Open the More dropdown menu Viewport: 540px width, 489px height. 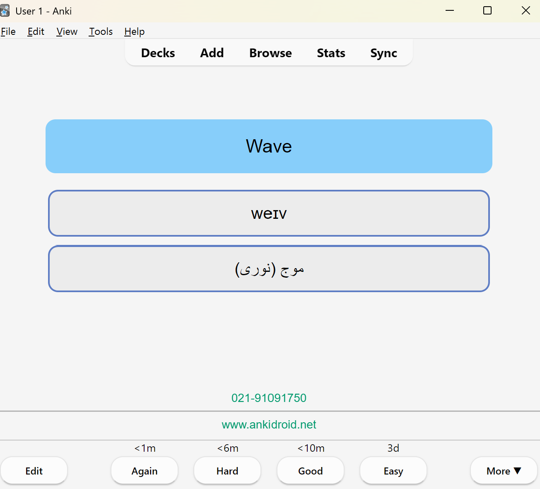coord(504,471)
